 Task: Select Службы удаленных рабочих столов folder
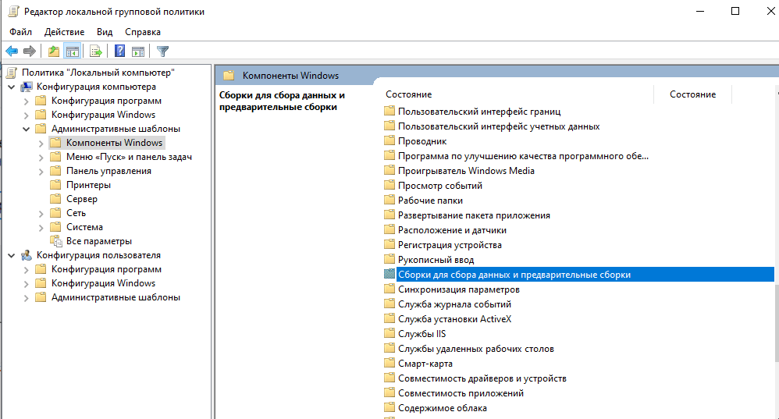click(x=475, y=349)
